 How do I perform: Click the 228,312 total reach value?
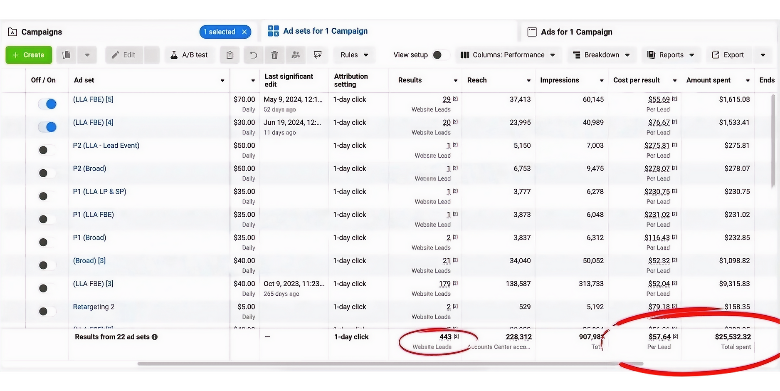tap(518, 337)
